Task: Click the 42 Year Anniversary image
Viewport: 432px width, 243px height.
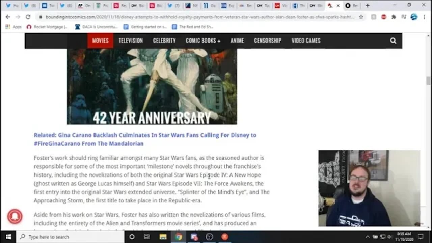Action: [x=152, y=86]
